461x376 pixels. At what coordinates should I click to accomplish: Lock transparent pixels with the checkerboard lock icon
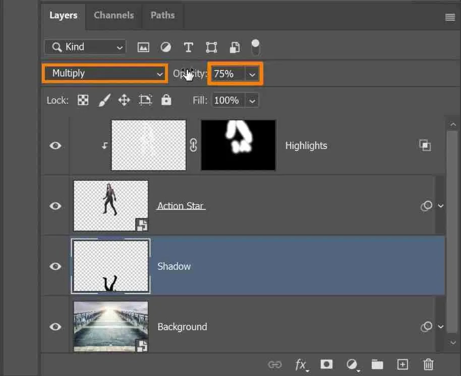tap(83, 100)
